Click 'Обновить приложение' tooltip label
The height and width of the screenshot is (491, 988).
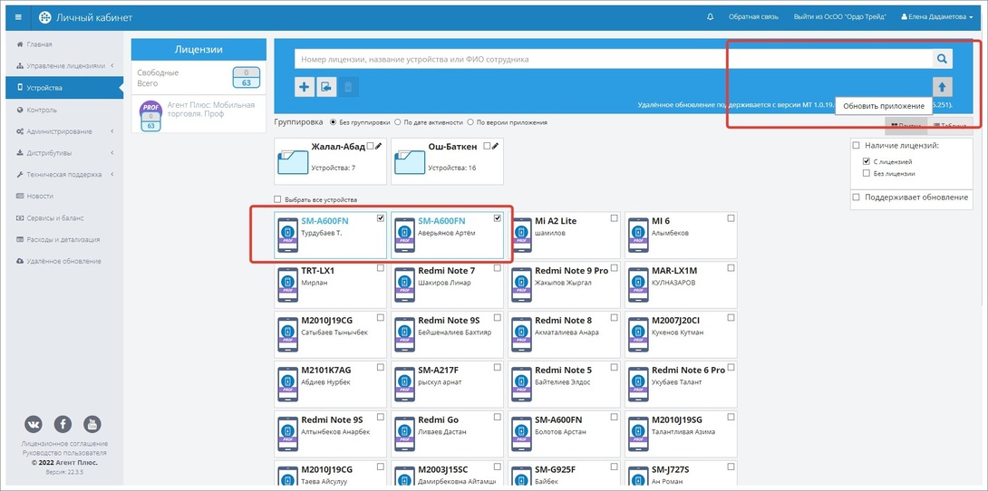click(x=884, y=106)
